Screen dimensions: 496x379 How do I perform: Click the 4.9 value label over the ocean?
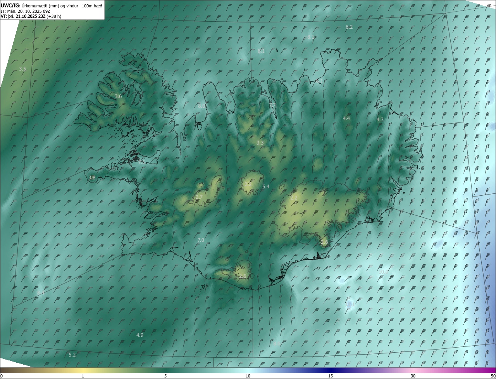[140, 335]
